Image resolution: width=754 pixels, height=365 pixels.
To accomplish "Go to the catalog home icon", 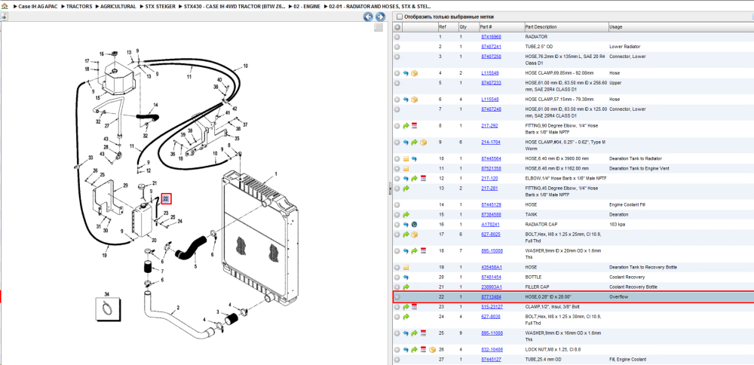I will (x=5, y=7).
